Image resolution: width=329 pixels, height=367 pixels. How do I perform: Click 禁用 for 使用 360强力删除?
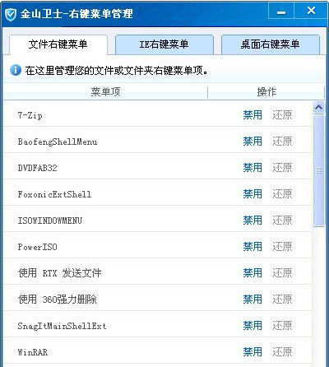click(253, 299)
